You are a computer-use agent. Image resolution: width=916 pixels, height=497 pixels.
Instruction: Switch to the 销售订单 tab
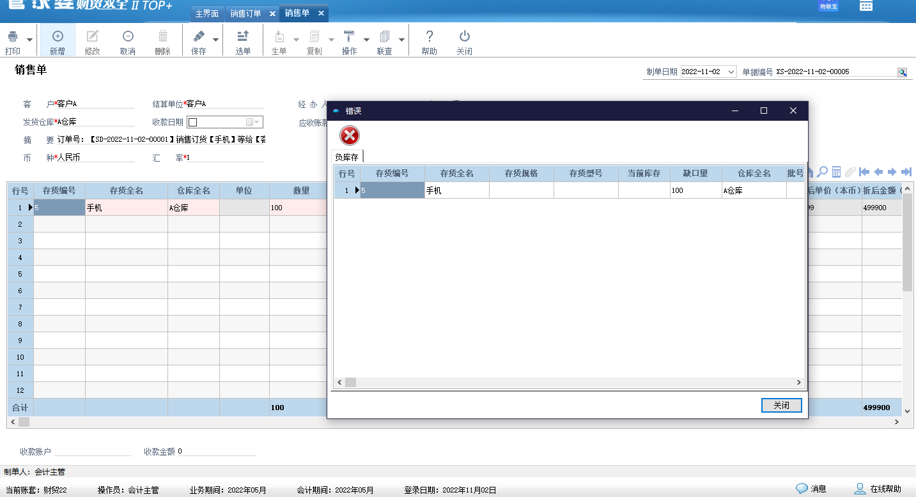[246, 13]
